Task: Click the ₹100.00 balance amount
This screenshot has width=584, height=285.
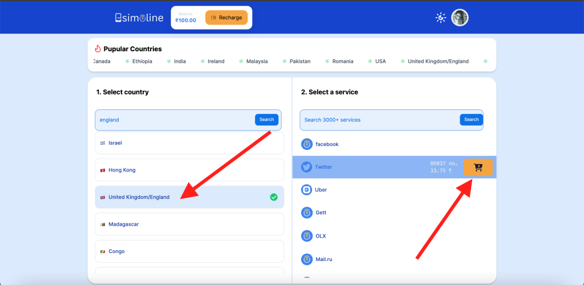Action: click(185, 21)
